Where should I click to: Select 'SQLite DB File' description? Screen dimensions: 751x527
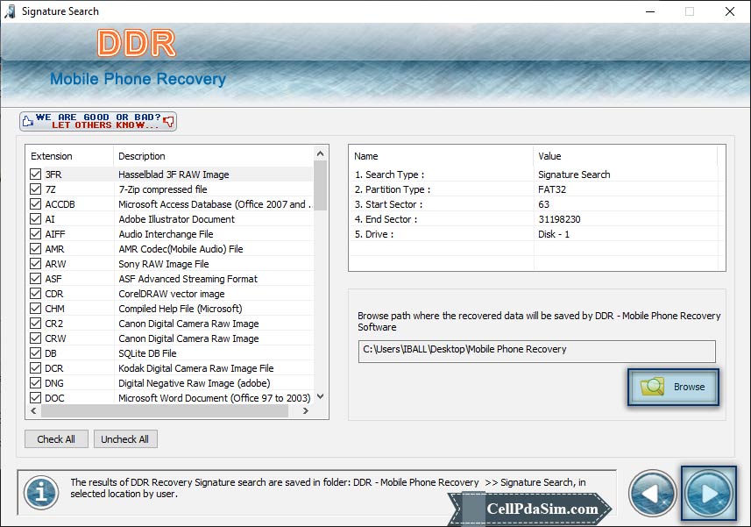(147, 353)
